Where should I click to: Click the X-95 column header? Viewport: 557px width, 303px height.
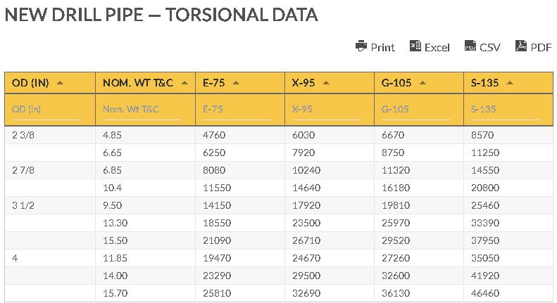(x=330, y=83)
